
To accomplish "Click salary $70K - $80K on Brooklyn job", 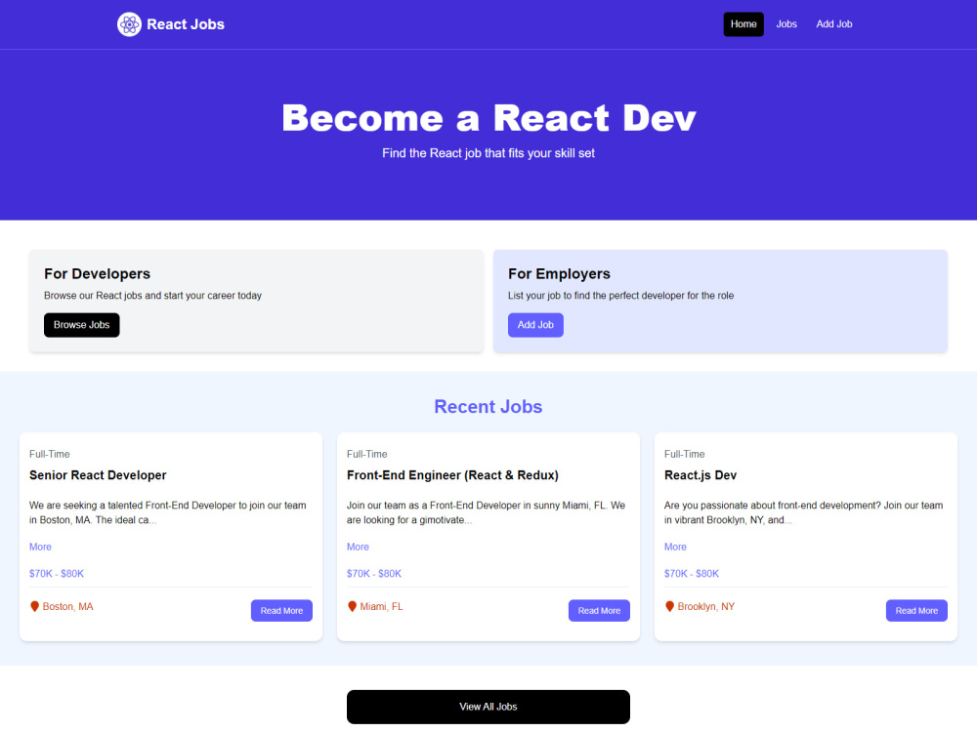I will tap(692, 573).
